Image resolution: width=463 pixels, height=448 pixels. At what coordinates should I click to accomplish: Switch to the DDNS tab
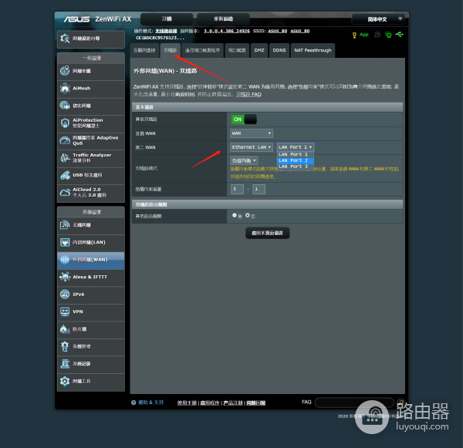(x=279, y=50)
